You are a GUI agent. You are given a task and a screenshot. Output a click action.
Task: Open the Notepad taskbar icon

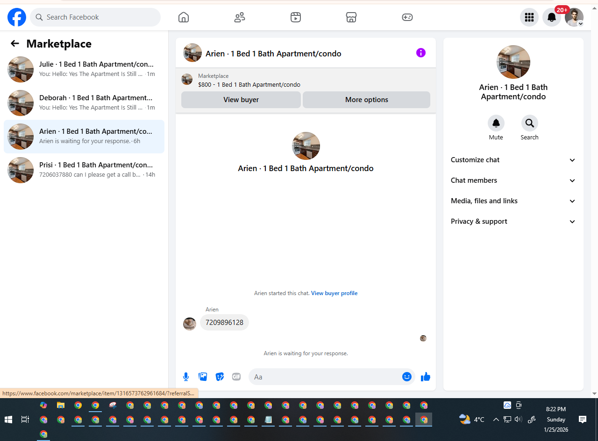(x=268, y=420)
